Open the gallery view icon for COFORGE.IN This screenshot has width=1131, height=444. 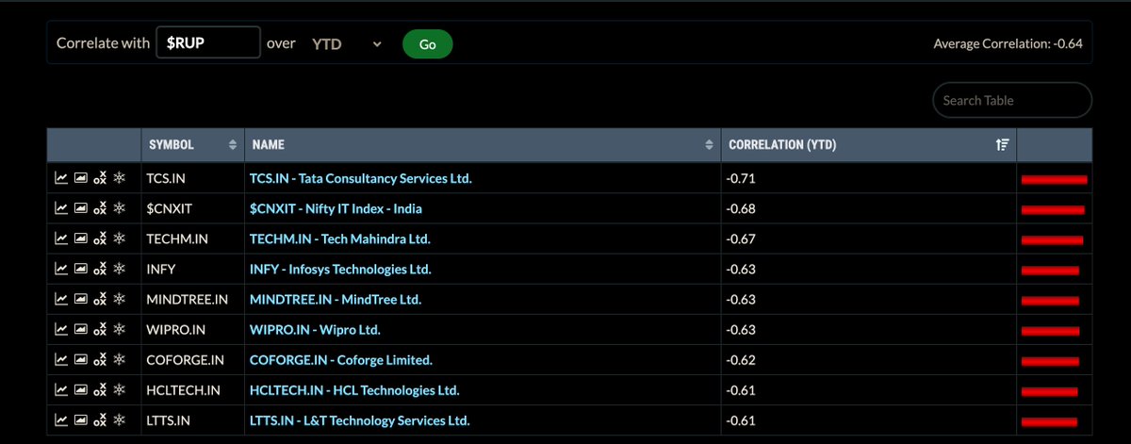(x=80, y=360)
